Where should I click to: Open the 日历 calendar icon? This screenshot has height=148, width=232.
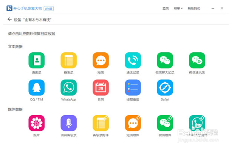click(101, 88)
